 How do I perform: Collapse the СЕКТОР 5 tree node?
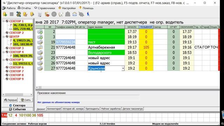(4, 60)
